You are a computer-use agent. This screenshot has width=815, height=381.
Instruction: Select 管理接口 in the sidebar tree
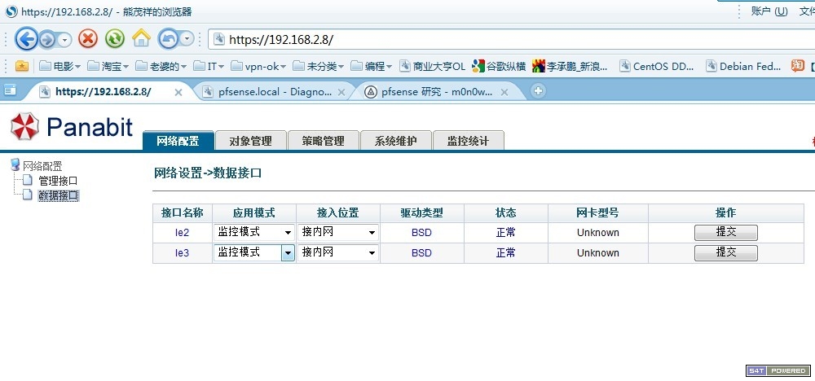[x=58, y=181]
